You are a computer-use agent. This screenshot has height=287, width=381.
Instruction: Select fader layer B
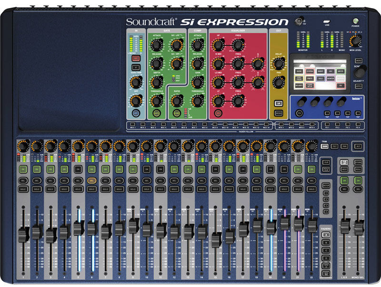point(326,242)
